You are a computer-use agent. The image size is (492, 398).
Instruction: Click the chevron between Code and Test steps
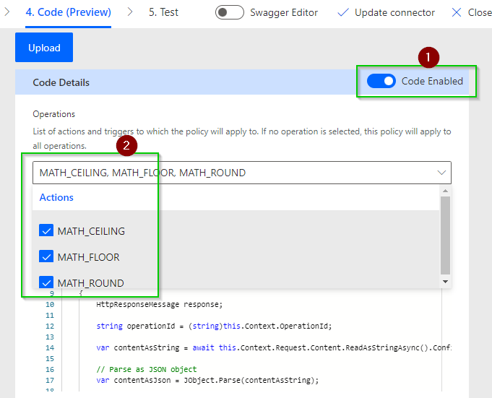pos(130,12)
